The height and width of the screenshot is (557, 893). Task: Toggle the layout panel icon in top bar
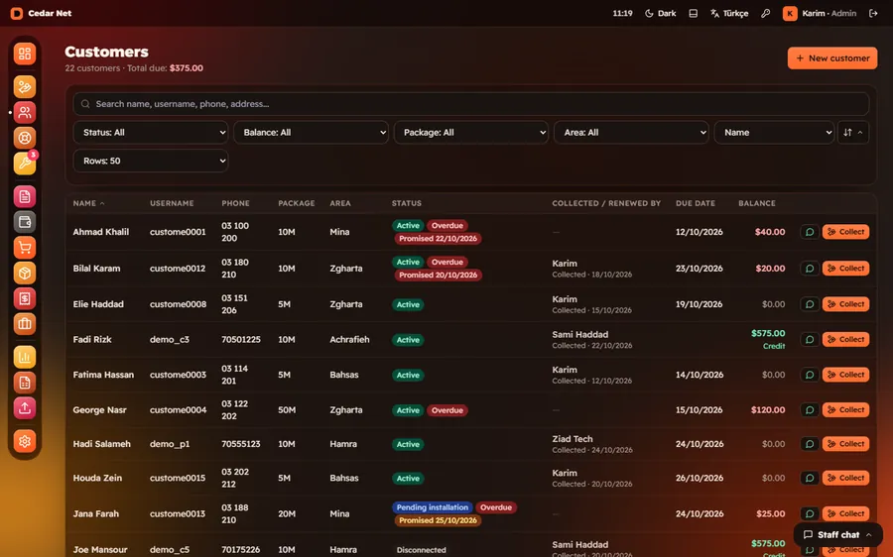[694, 13]
